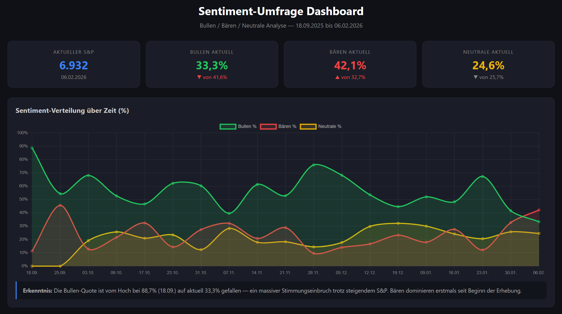Click the 6.932 S&P value
Viewport: 562px width, 314px height.
coord(74,65)
